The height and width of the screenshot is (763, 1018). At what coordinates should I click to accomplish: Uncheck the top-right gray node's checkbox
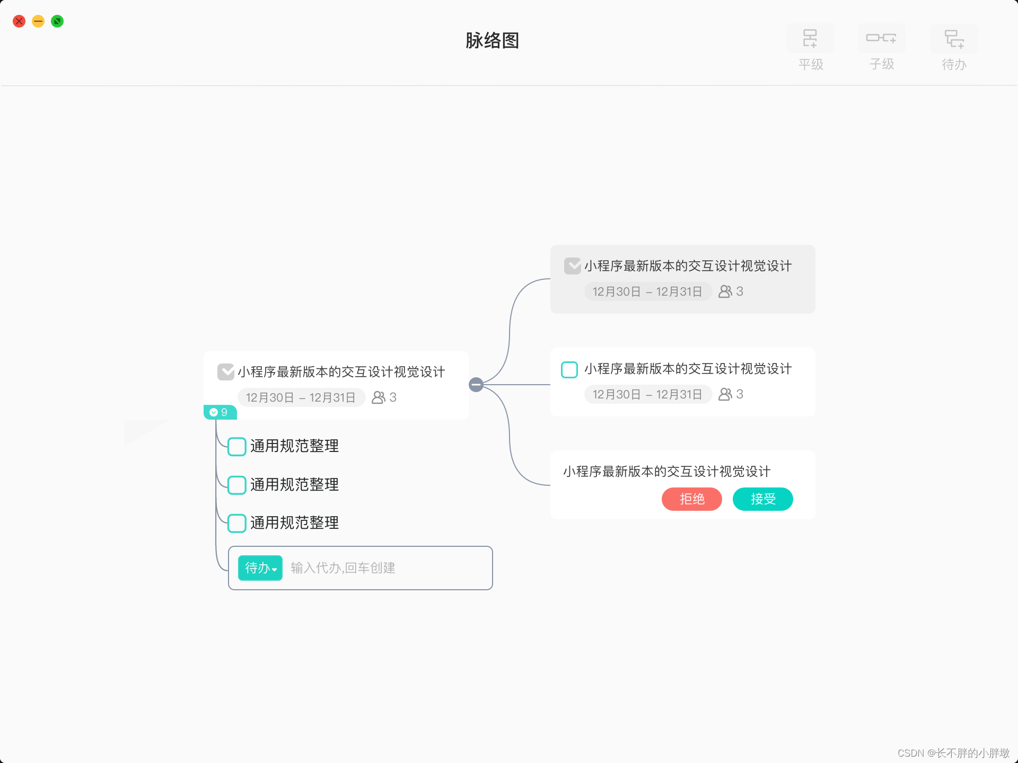[x=572, y=266]
